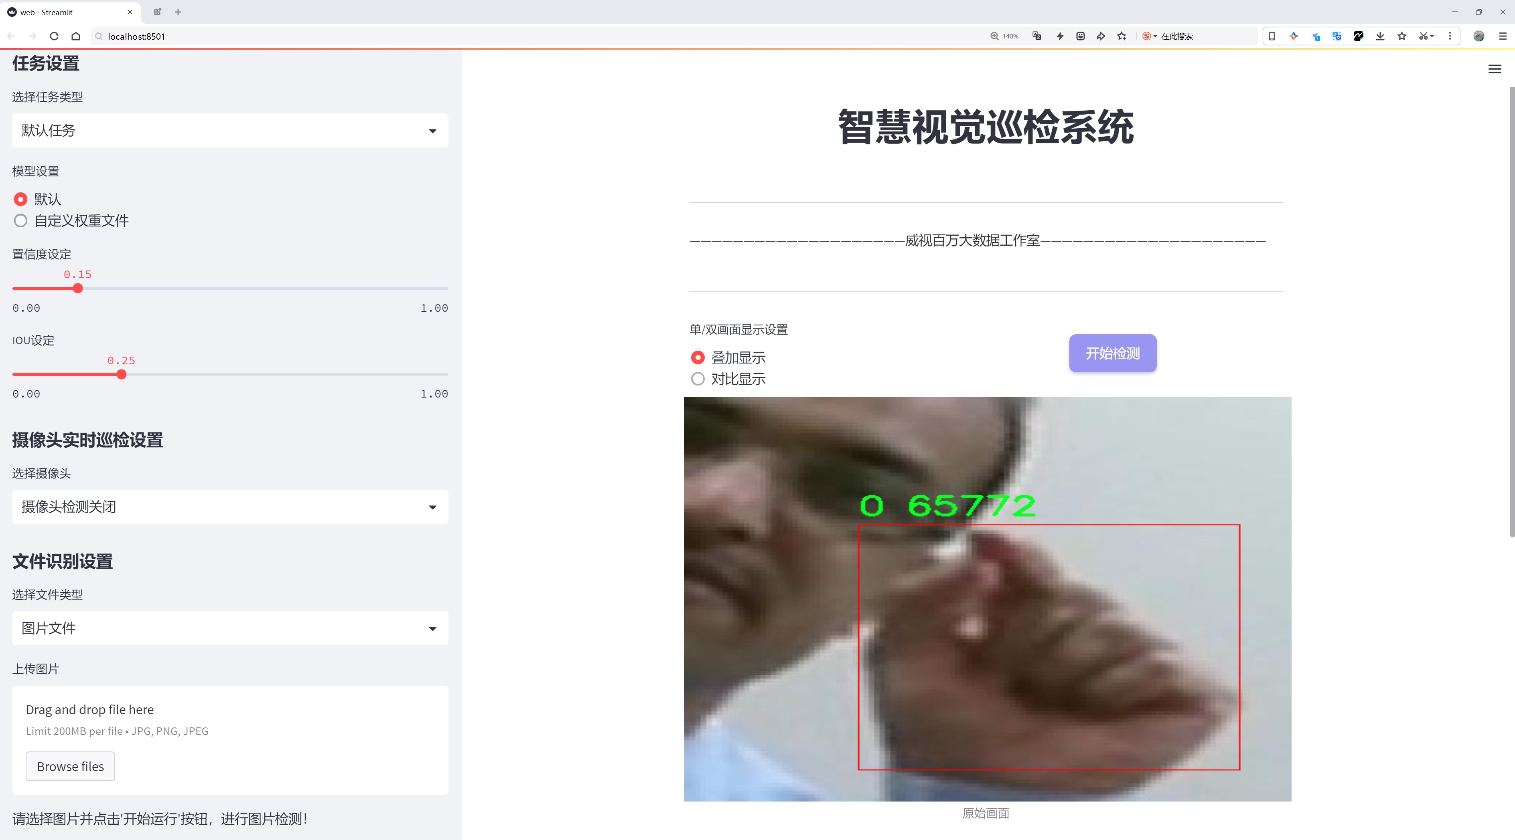The image size is (1515, 840).
Task: Select the 默认 model radio button
Action: tap(20, 199)
